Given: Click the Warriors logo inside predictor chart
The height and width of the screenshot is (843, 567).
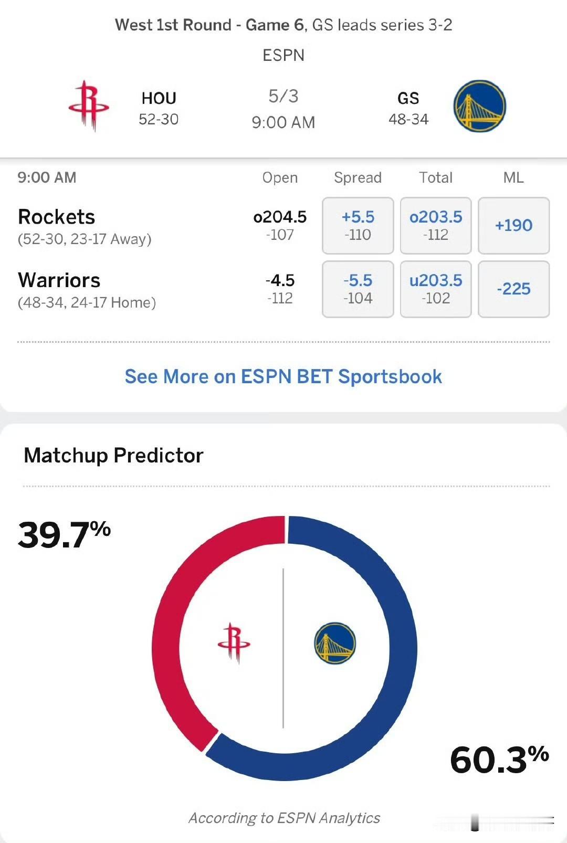Looking at the screenshot, I should point(335,644).
